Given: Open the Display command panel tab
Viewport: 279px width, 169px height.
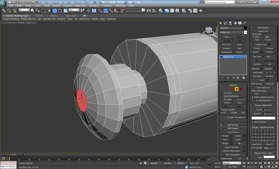Looking at the screenshot, I should coord(240,23).
